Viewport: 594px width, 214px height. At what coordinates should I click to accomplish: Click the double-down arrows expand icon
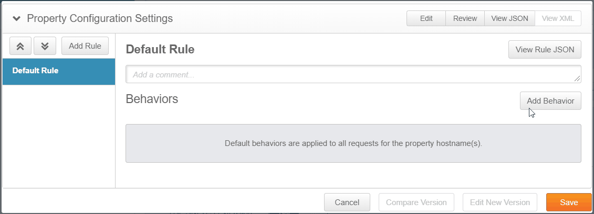[45, 46]
